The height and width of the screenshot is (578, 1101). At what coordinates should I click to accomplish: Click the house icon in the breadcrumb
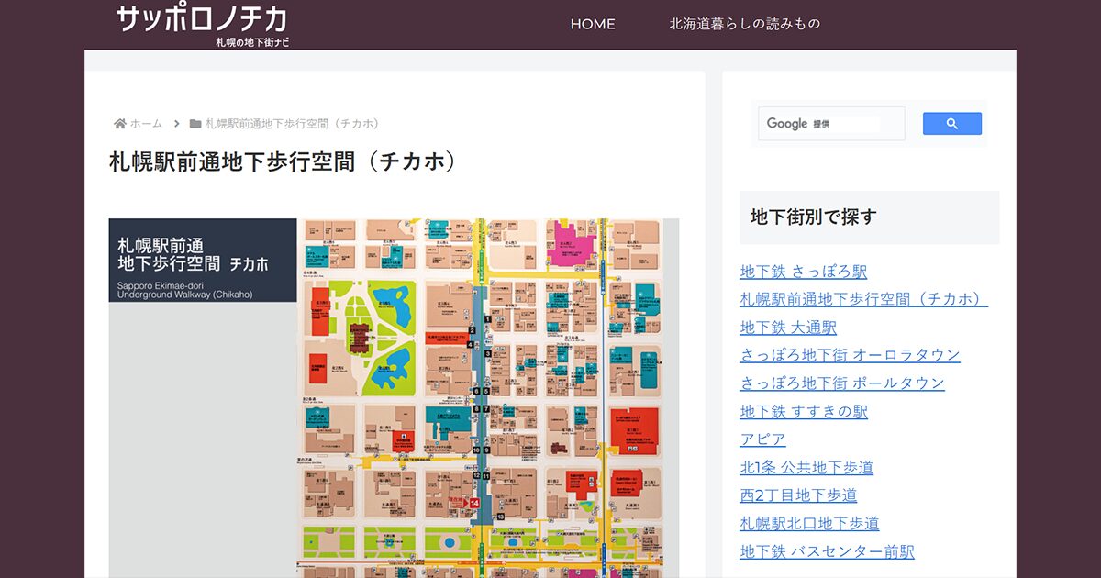coord(120,124)
